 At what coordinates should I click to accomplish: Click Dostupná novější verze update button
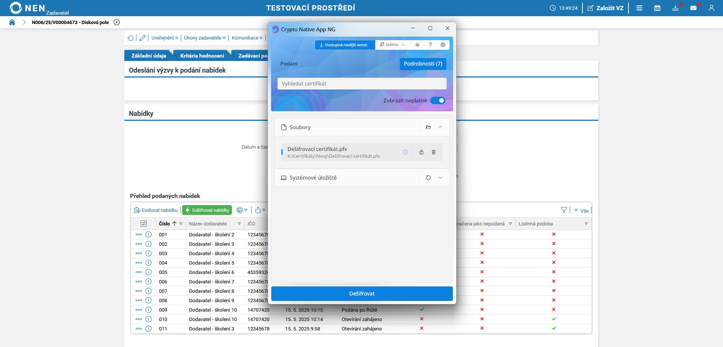pyautogui.click(x=345, y=45)
